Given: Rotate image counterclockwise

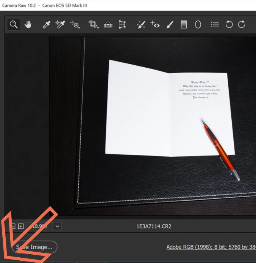Looking at the screenshot, I should click(x=229, y=24).
